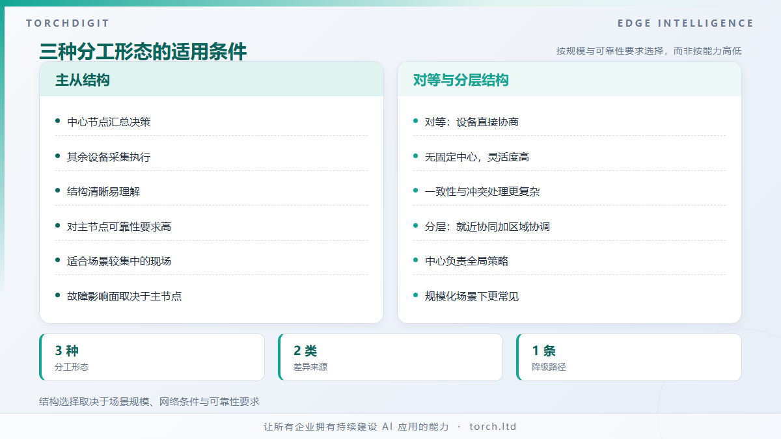Click the 降级路径 stat label
The width and height of the screenshot is (781, 439).
pos(549,367)
